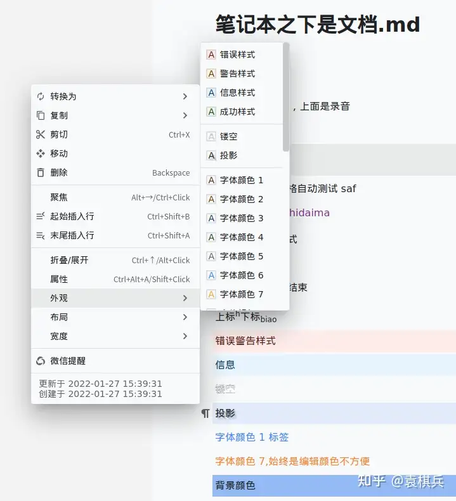Viewport: 456px width, 501px height.
Task: Expand the 宽度 submenu arrow
Action: 185,336
